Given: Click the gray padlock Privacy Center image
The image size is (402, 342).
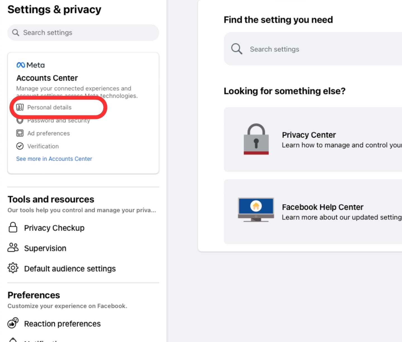Looking at the screenshot, I should pos(256,139).
